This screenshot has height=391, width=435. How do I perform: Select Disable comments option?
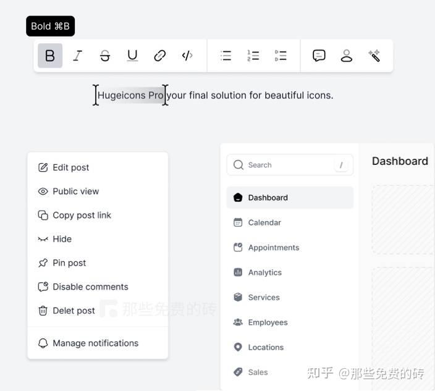pyautogui.click(x=98, y=287)
